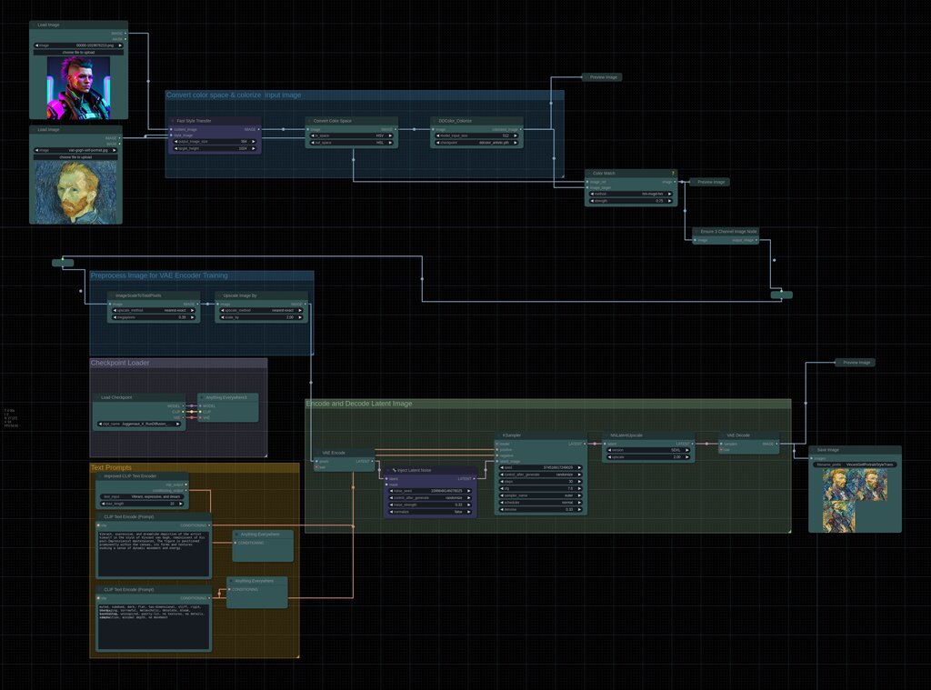The image size is (931, 690).
Task: Collapse the Fast Style Transfer node
Action: click(x=173, y=121)
